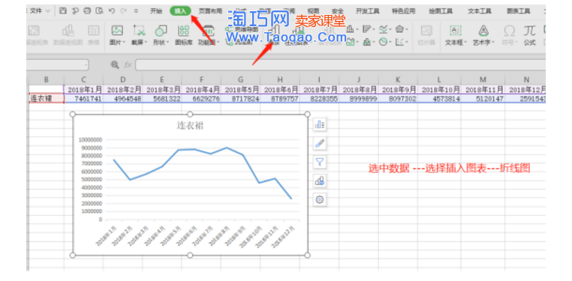Screen dimensions: 572x281
Task: Insert a formula with the 公式 π icon
Action: 530,31
